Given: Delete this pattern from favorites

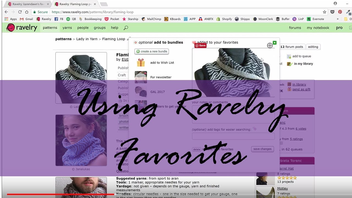Looking at the screenshot, I should coord(197,149).
